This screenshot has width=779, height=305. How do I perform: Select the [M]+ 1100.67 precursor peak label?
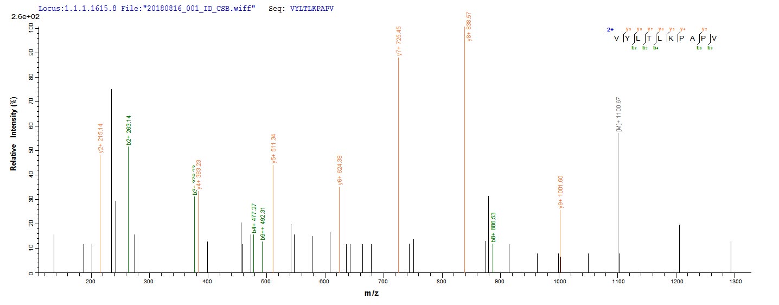618,115
